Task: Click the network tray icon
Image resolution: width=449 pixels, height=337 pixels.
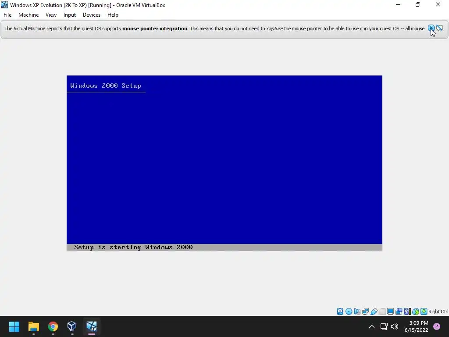Action: [384, 326]
